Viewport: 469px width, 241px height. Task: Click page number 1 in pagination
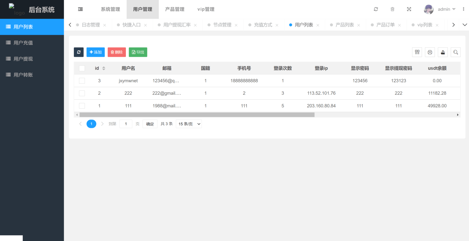point(91,124)
